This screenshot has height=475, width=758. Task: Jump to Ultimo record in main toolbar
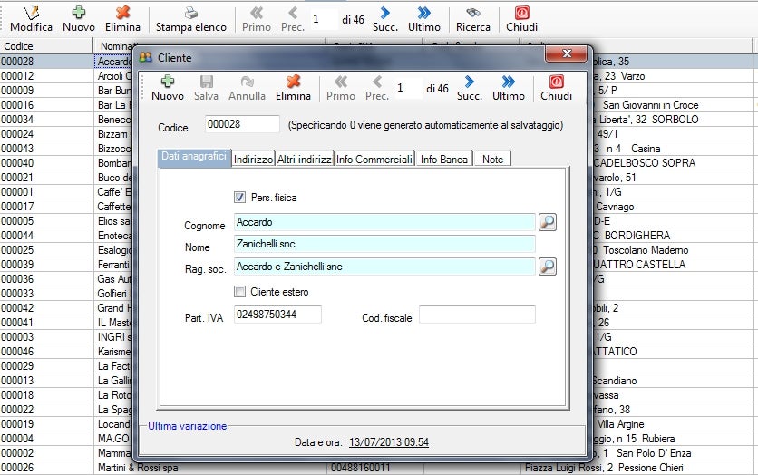coord(424,19)
